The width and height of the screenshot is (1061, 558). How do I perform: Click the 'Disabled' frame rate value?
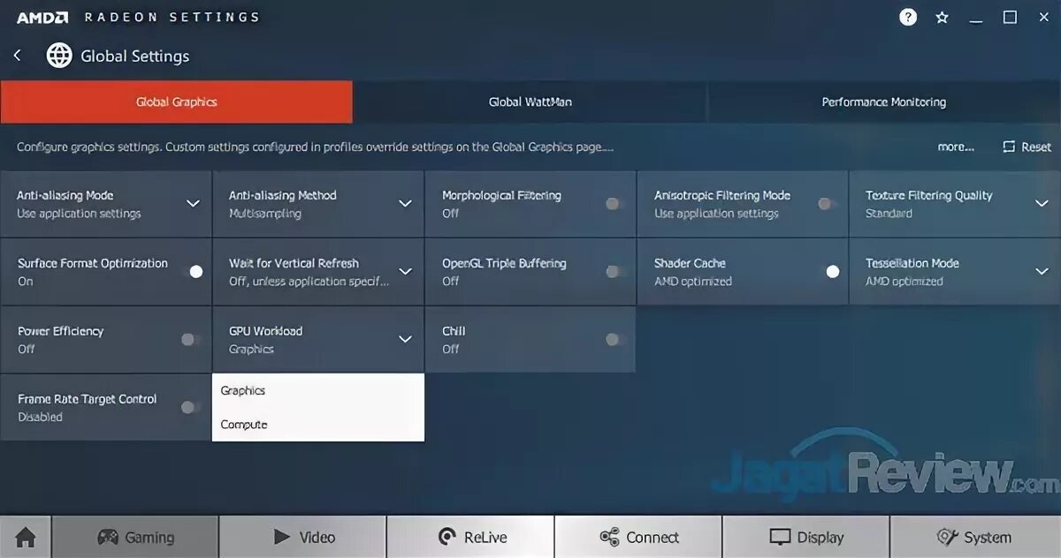point(40,417)
